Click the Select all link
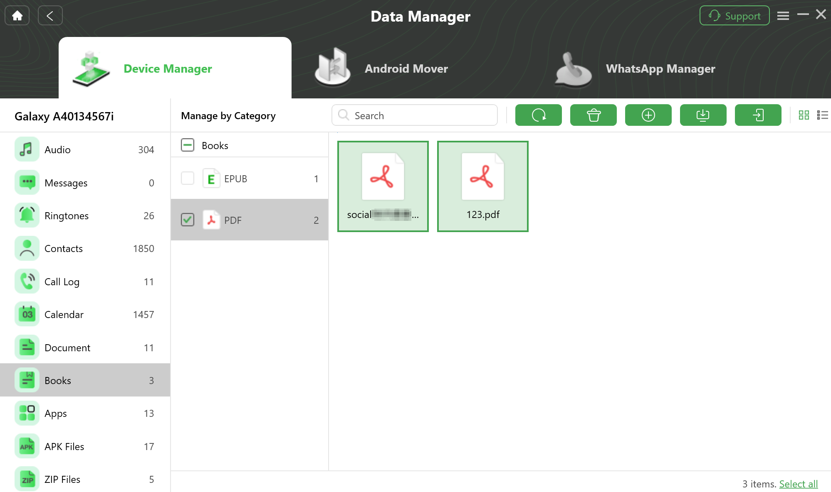 click(798, 484)
